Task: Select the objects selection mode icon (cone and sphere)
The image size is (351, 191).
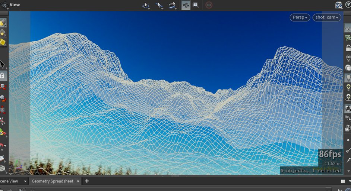Action: 3,23
